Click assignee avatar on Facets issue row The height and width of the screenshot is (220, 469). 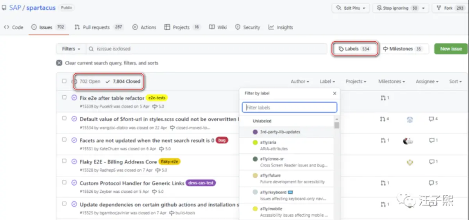tap(408, 141)
